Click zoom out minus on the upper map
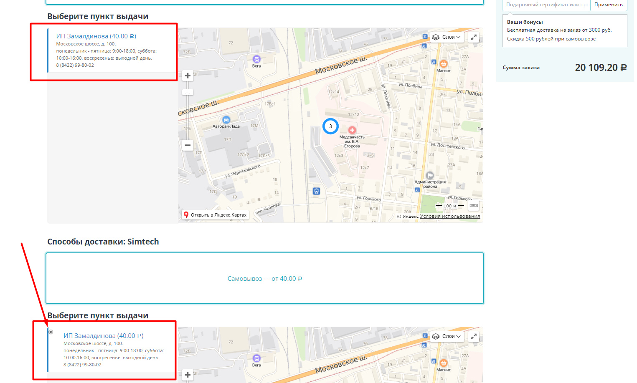Screen dimensions: 637x383 (188, 145)
